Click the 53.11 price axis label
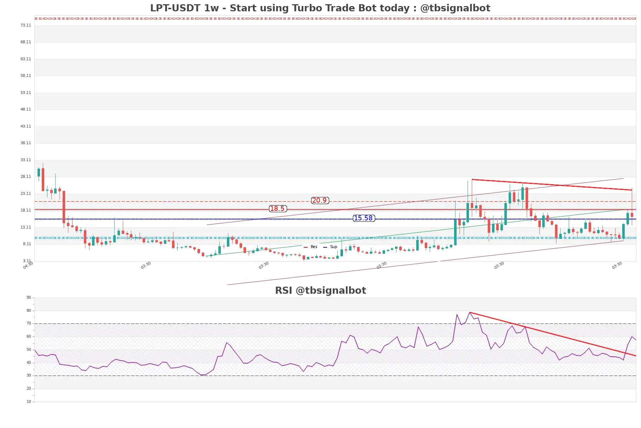The width and height of the screenshot is (641, 428). click(x=25, y=93)
